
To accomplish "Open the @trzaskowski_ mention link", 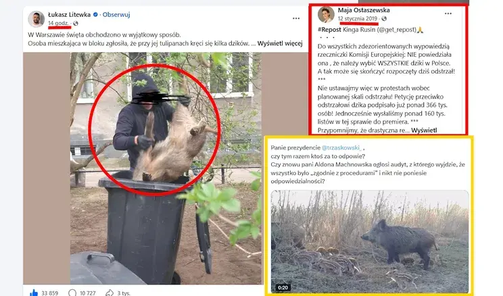I will (x=341, y=147).
